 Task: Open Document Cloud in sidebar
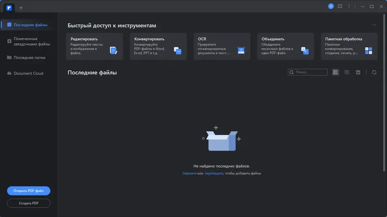click(28, 73)
